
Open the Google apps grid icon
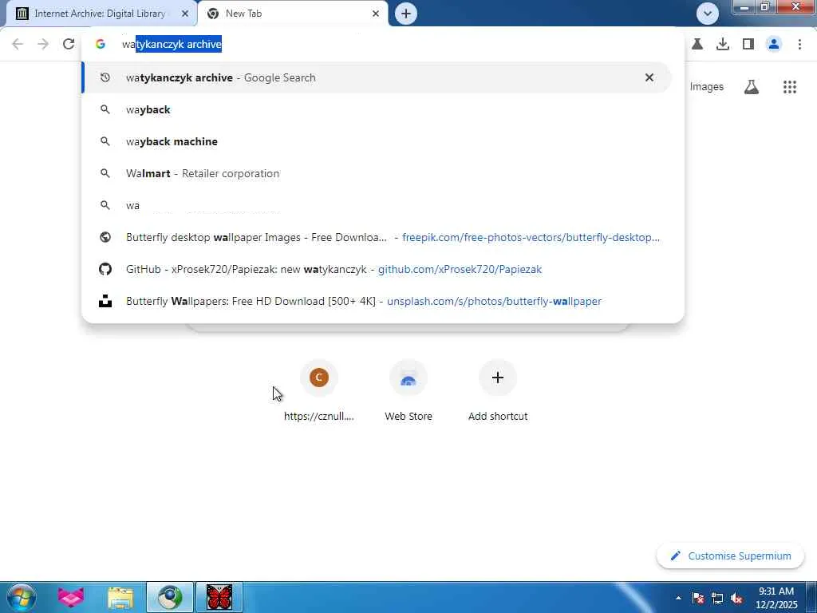(x=789, y=86)
